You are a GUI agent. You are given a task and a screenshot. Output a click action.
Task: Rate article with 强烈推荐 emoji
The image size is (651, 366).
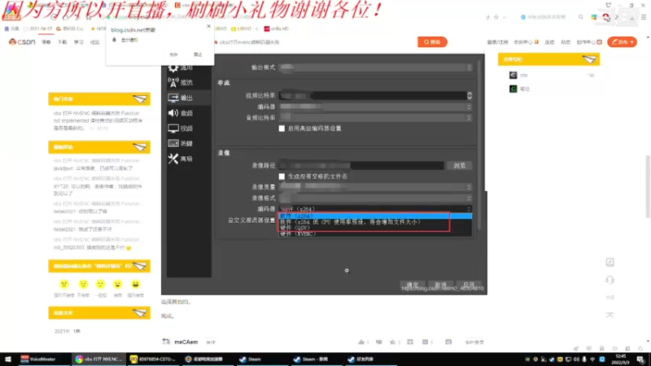(135, 284)
